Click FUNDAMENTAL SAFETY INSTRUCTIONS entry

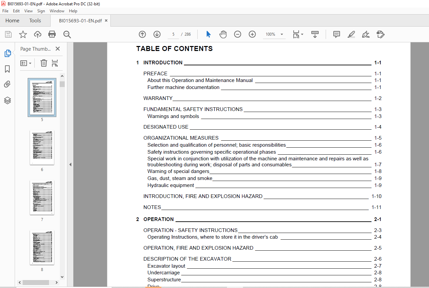tap(262, 109)
